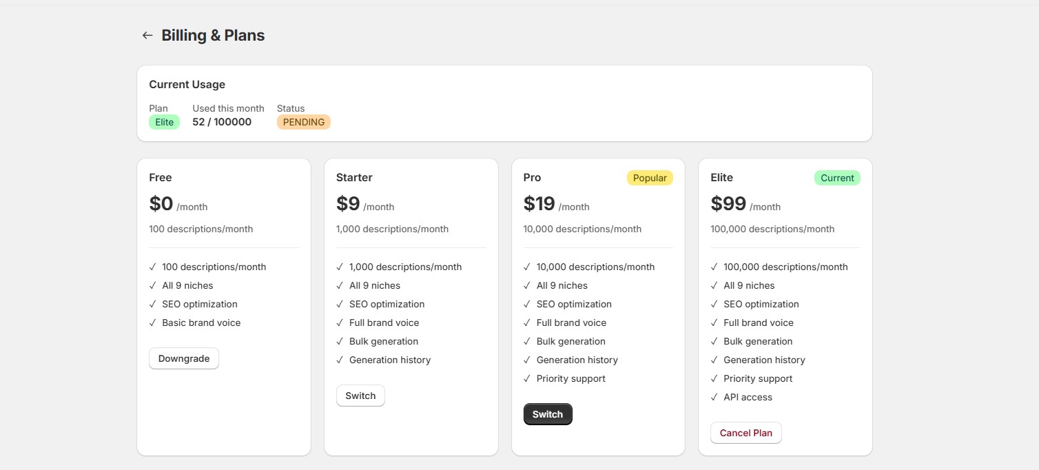Click the Popular badge on the Pro plan
This screenshot has width=1039, height=470.
click(x=650, y=177)
